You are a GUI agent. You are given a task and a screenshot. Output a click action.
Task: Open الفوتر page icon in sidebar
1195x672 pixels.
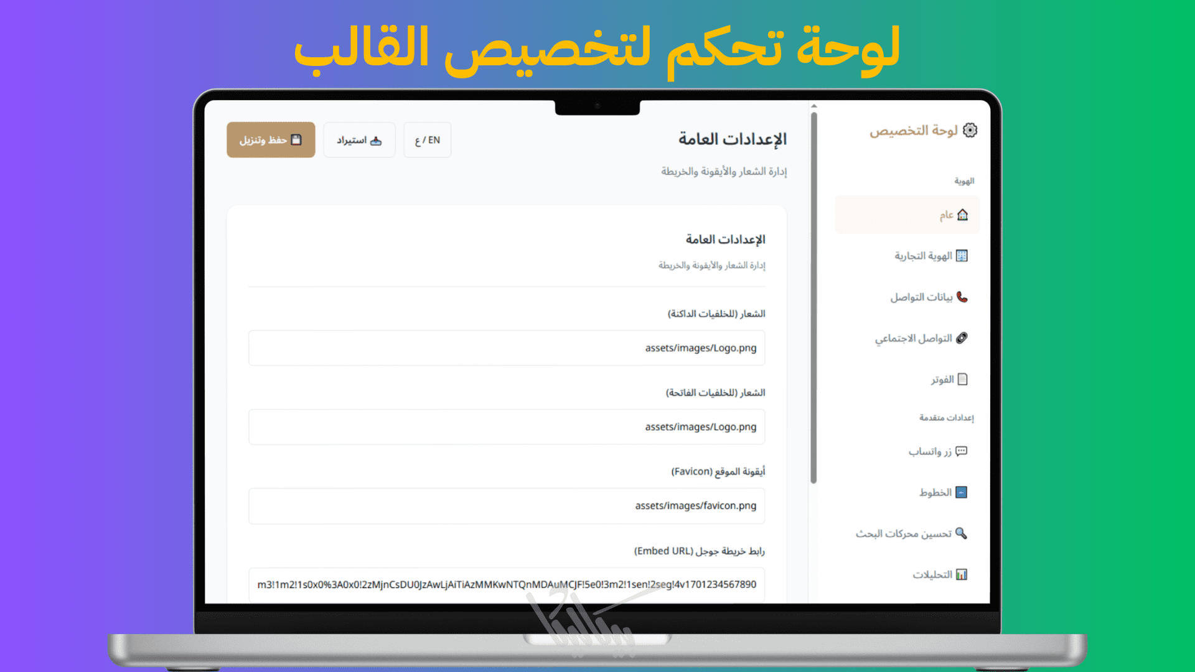[962, 379]
